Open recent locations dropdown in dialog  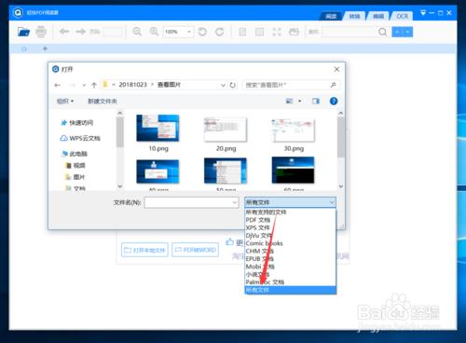tap(84, 85)
